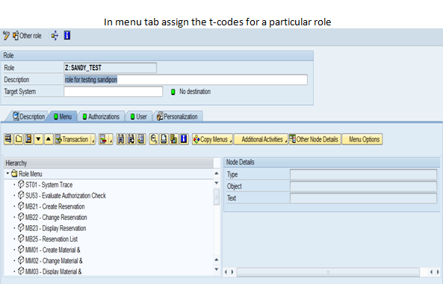Open the Additional Activities dropdown
The image size is (443, 284).
[261, 139]
